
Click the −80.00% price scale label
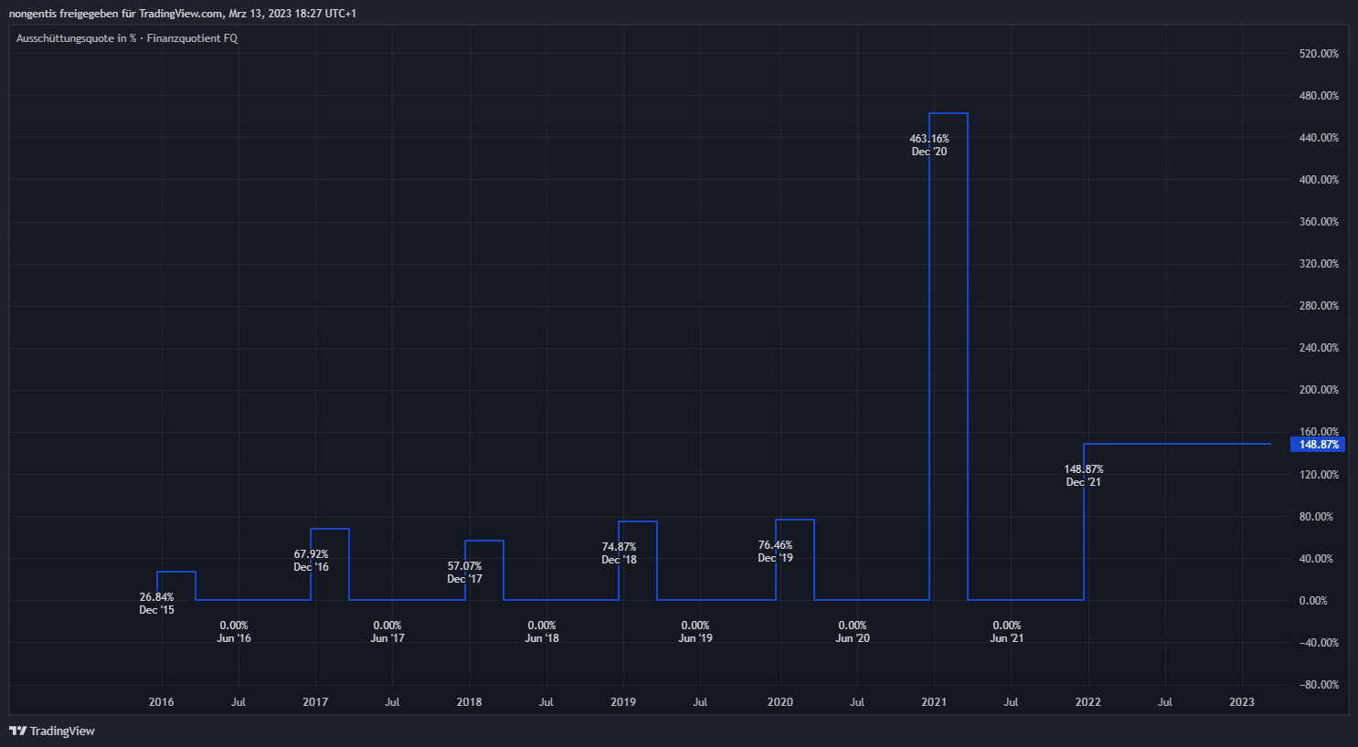pos(1318,685)
